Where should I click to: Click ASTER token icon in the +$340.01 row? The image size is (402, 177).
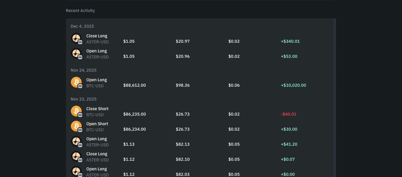pos(76,38)
